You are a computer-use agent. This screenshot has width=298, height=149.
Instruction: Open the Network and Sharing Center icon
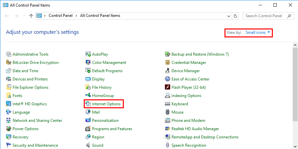pyautogui.click(x=9, y=121)
